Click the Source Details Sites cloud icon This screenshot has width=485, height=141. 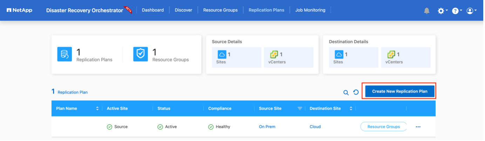coord(222,55)
